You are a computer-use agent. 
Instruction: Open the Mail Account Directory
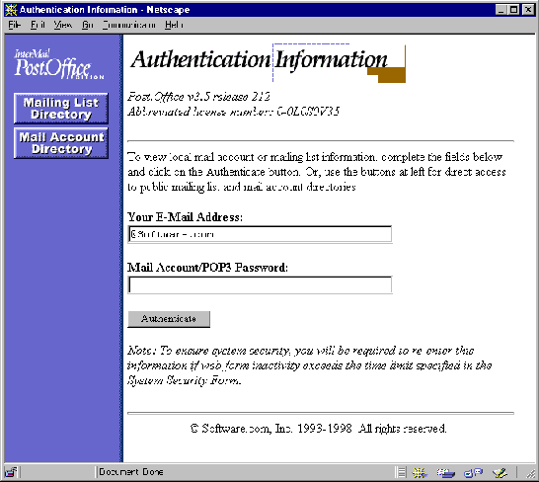(61, 143)
